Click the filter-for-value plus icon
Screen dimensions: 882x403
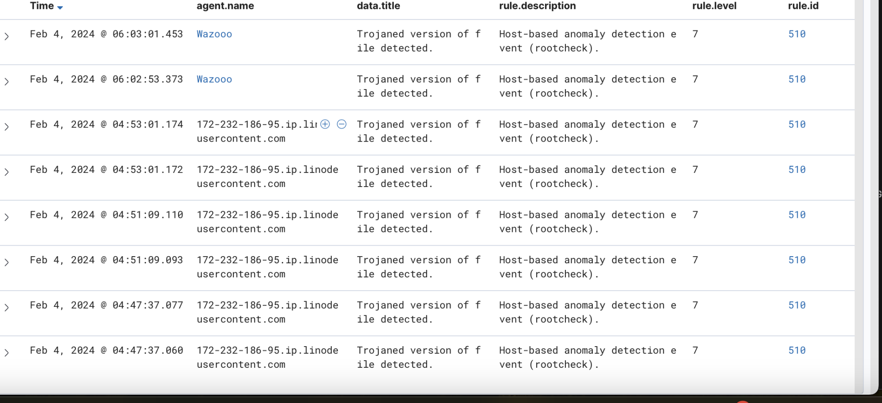coord(325,124)
